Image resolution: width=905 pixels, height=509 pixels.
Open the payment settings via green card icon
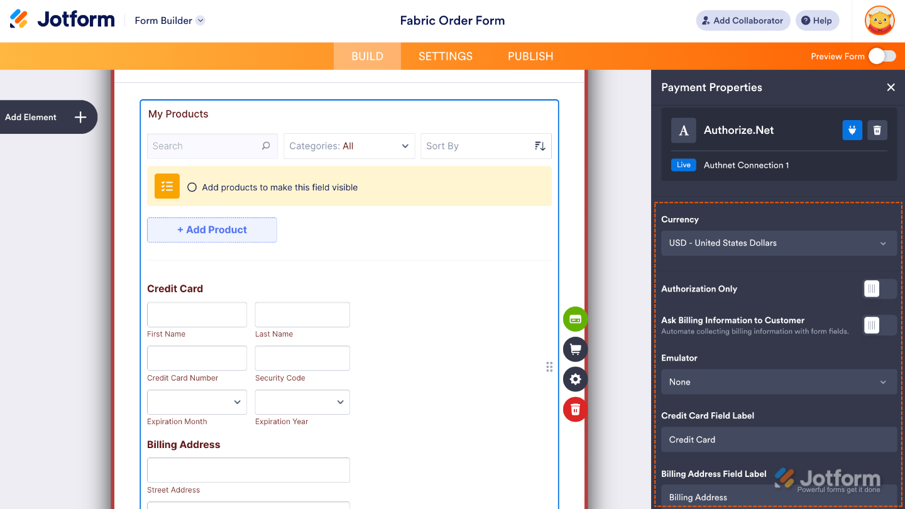click(x=574, y=319)
